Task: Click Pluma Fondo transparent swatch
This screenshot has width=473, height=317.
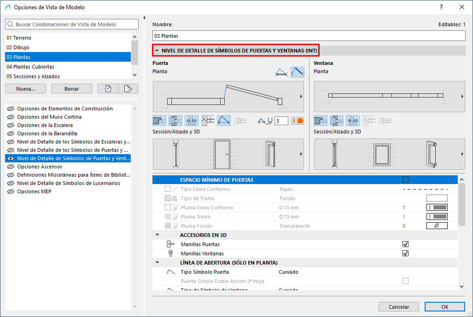Action: [x=437, y=226]
